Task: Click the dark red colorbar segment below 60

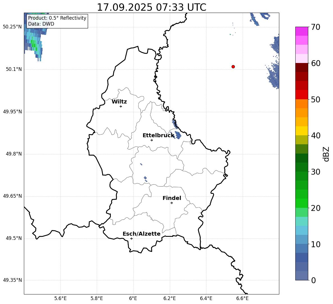Action: [x=301, y=68]
